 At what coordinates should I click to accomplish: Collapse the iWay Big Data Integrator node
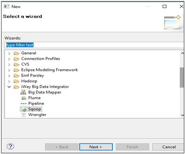click(9, 87)
